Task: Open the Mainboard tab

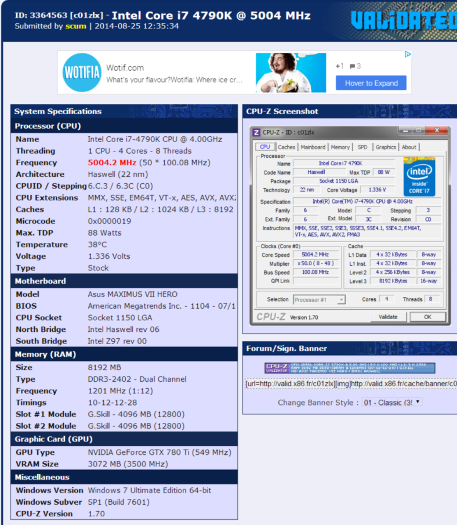Action: point(313,147)
